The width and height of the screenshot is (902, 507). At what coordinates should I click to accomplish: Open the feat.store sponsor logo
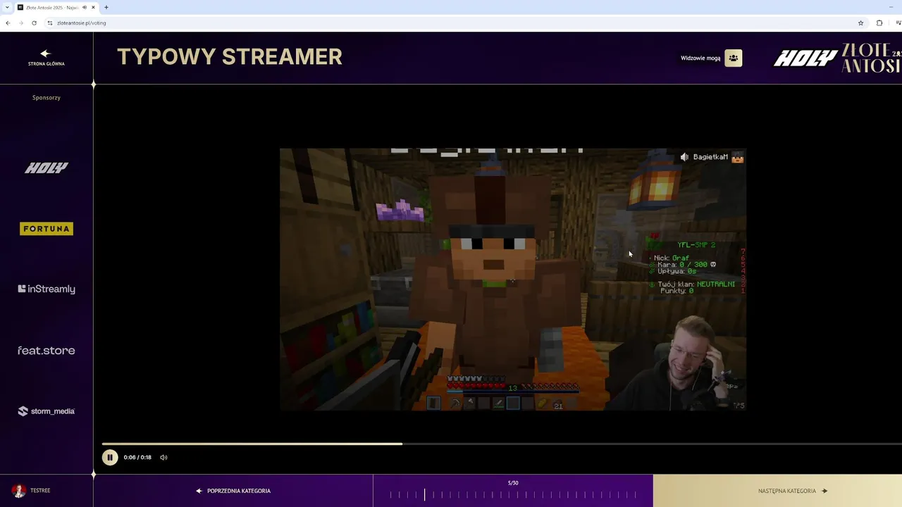[47, 350]
